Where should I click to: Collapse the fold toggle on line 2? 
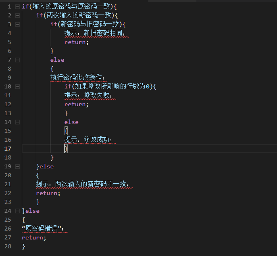click(17, 16)
